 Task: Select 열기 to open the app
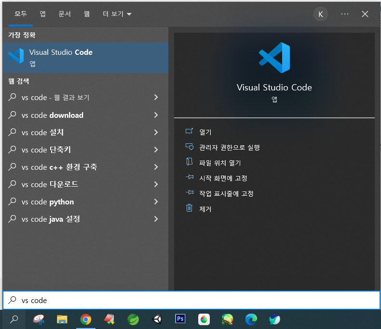(x=205, y=132)
